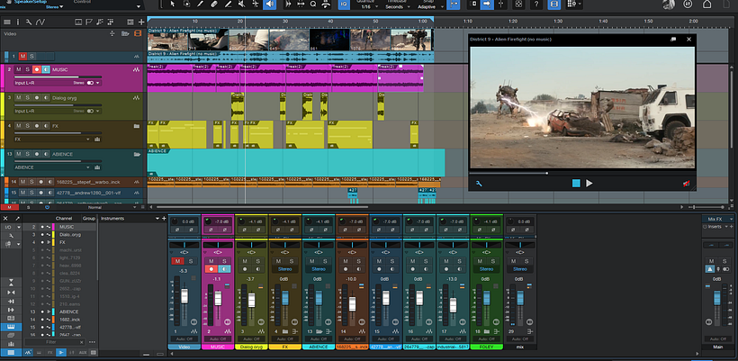Open the keyboard instruments panel icon in mixer sidebar

[x=11, y=327]
